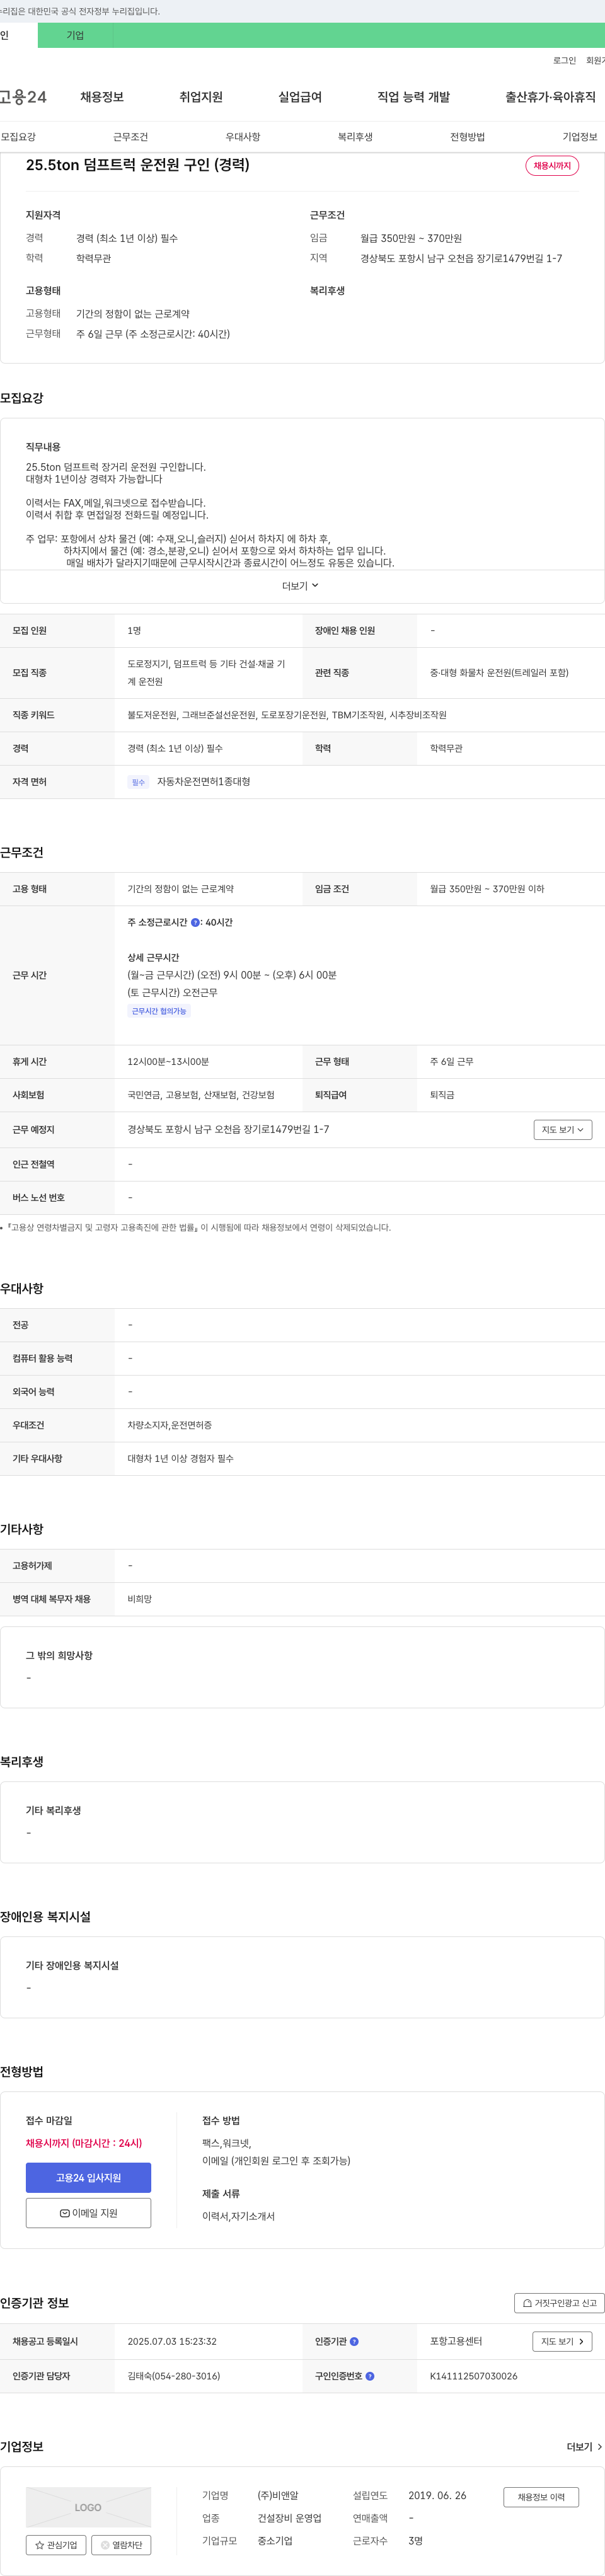Image resolution: width=605 pixels, height=2576 pixels.
Task: Click info icon beside 구인인증번호 label
Action: point(370,2376)
